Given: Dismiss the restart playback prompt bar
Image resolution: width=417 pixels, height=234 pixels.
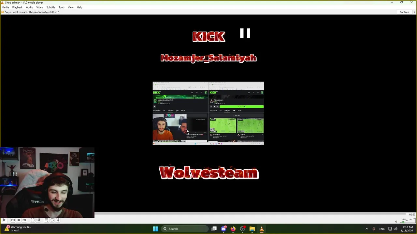Looking at the screenshot, I should point(414,12).
